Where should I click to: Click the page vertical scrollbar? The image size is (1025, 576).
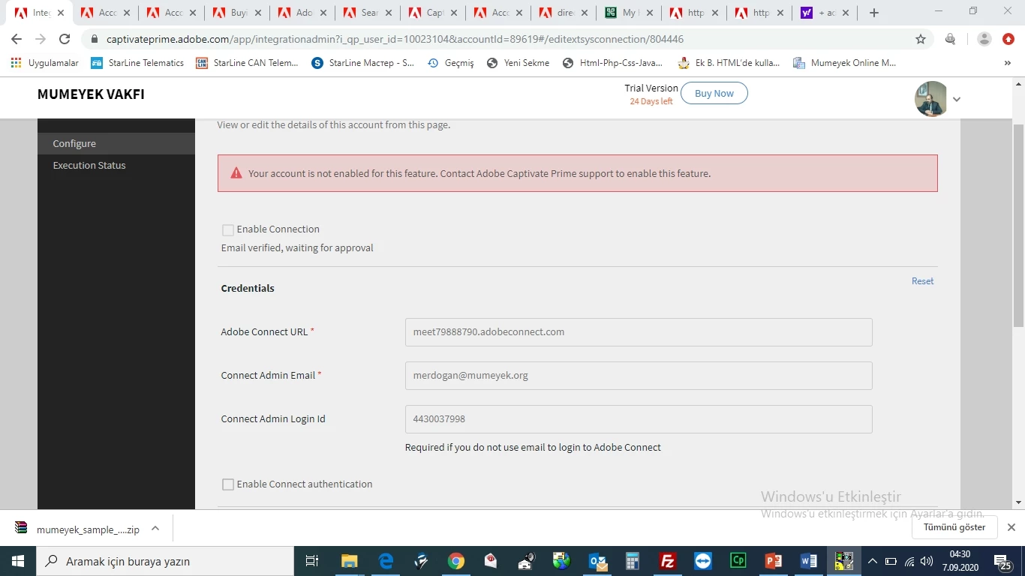coord(1018,225)
